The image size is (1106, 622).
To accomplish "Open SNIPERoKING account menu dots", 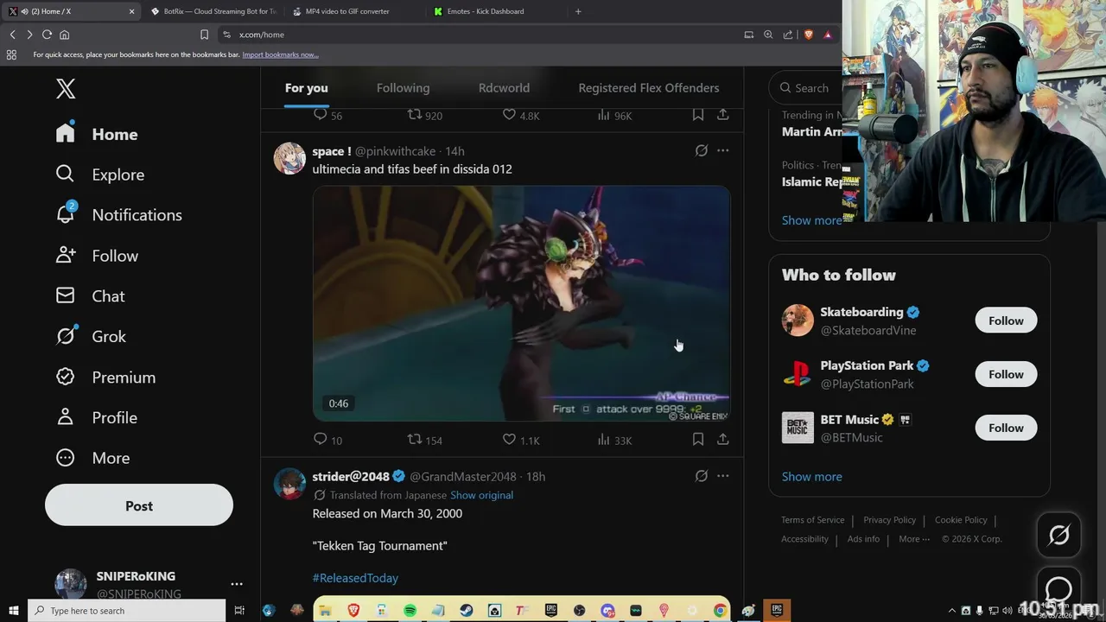I will [237, 584].
